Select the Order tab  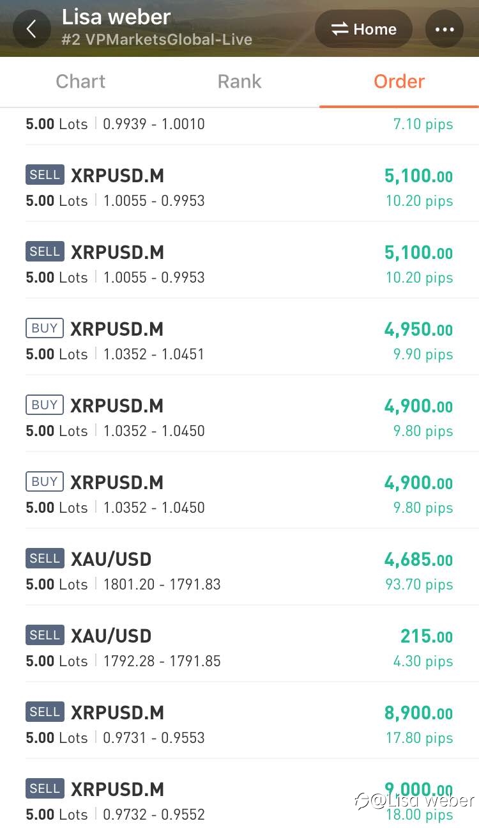(399, 81)
